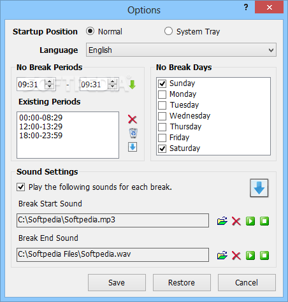Image resolution: width=288 pixels, height=302 pixels.
Task: Disable play sounds for each break
Action: coord(21,187)
